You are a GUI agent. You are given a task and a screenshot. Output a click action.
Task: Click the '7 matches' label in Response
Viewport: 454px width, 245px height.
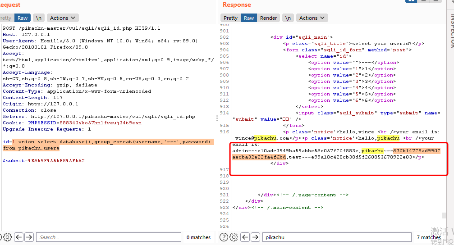pos(429,237)
